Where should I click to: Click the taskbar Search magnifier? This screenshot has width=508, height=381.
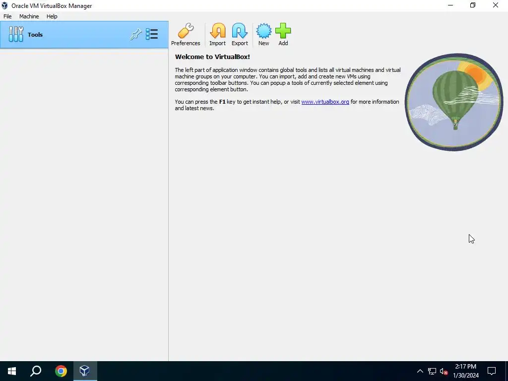pyautogui.click(x=36, y=371)
